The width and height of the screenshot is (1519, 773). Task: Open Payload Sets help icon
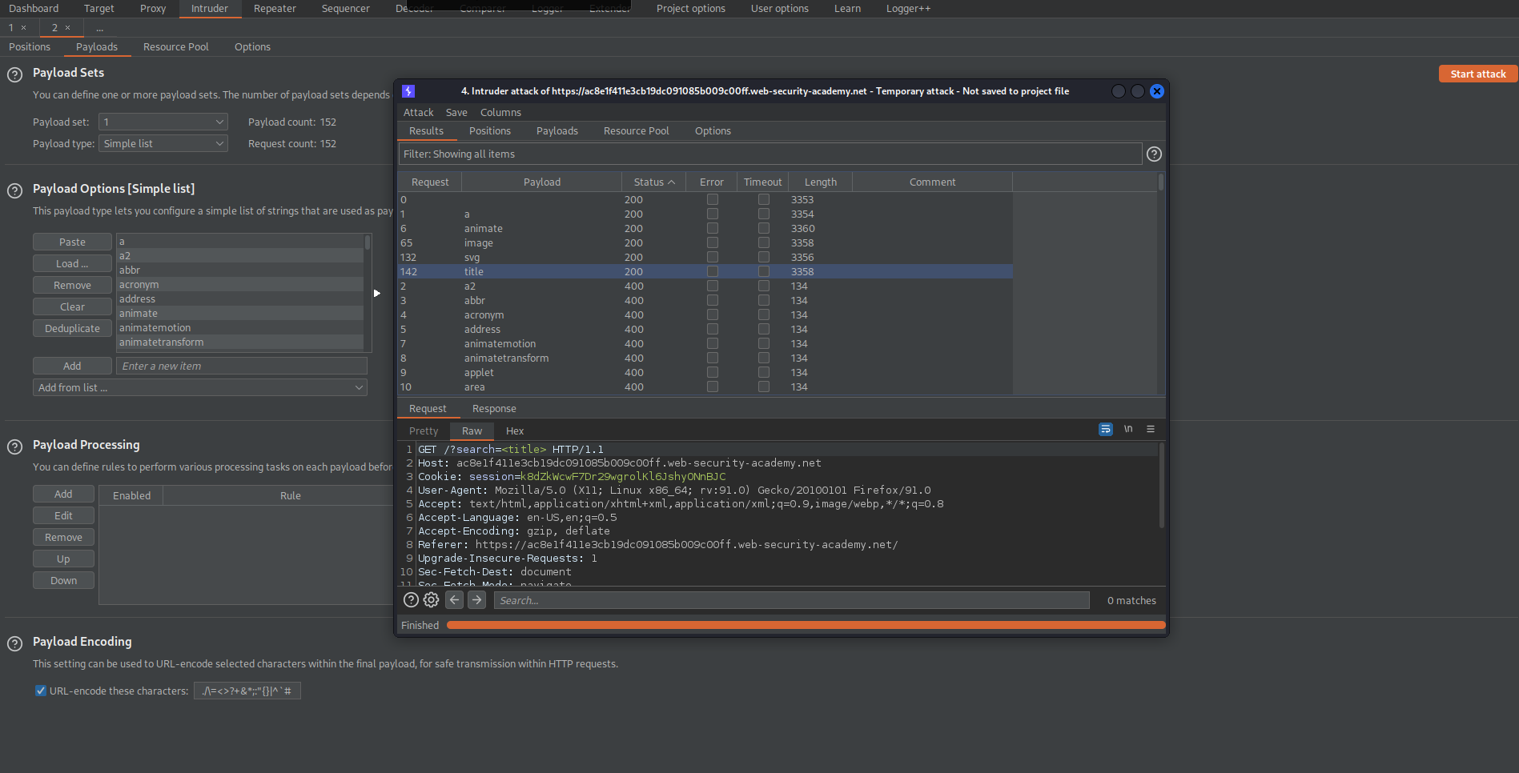coord(14,74)
